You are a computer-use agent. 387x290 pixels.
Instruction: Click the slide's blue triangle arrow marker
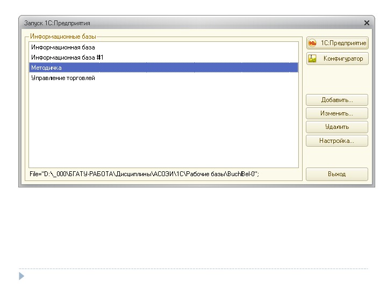click(21, 276)
